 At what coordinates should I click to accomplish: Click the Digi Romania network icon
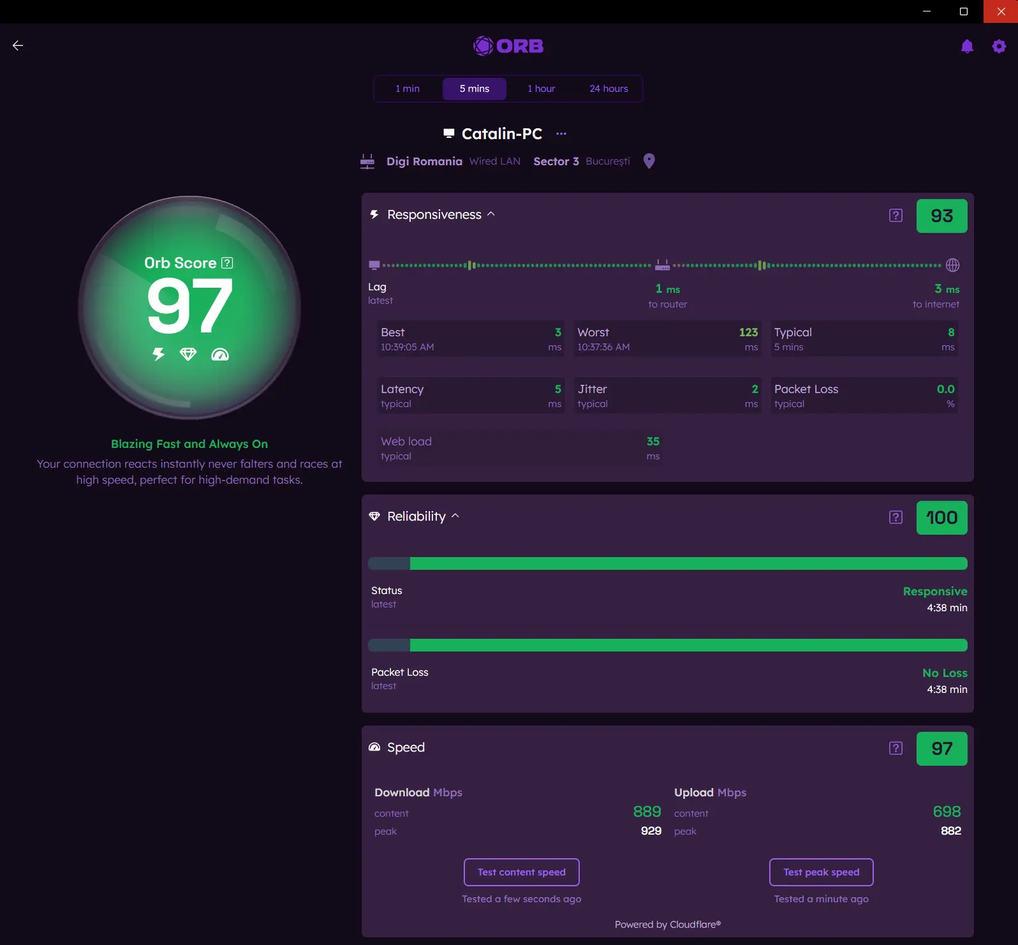pos(367,161)
